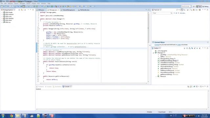Image resolution: width=210 pixels, height=118 pixels.
Task: Select the MGA-ios project
Action: click(8, 22)
